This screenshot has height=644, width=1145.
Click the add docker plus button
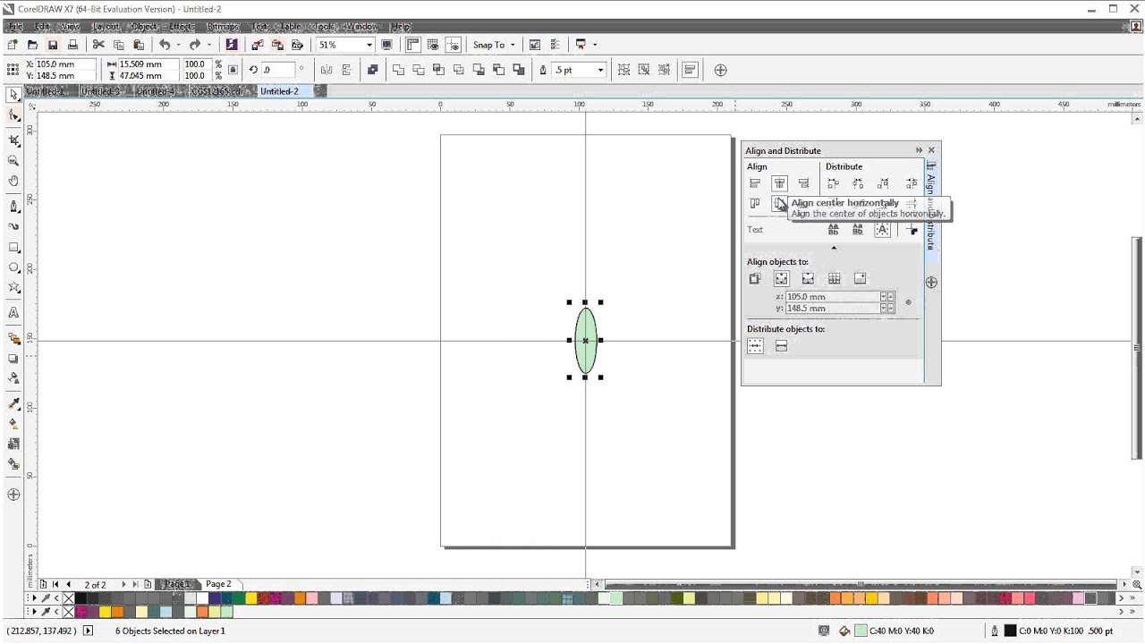pyautogui.click(x=931, y=282)
